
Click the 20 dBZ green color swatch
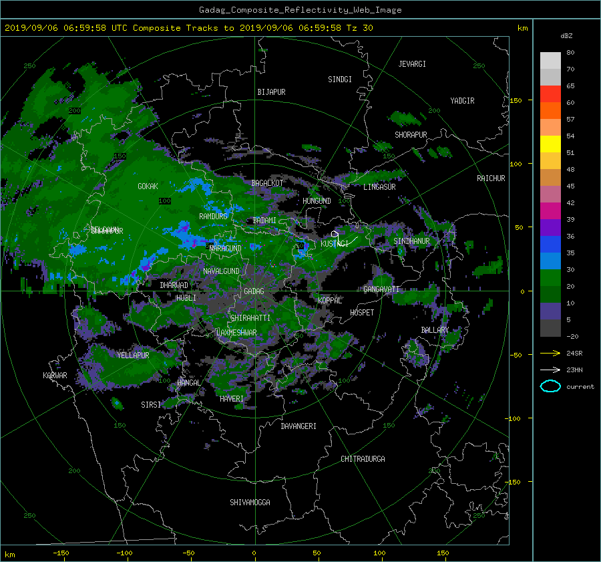click(x=550, y=278)
